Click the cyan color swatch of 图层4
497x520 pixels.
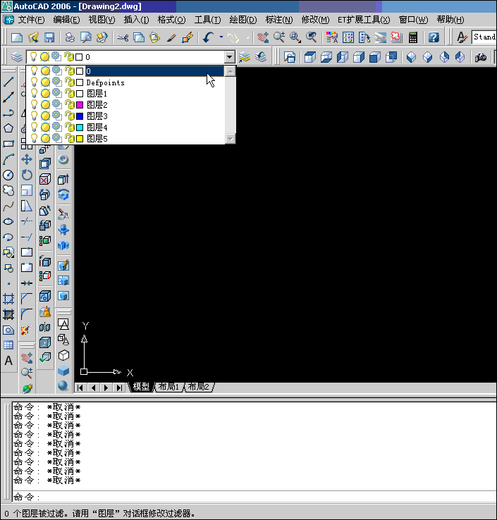point(80,128)
